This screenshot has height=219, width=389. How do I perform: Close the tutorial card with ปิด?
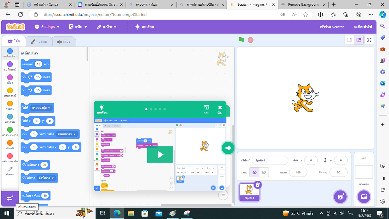(x=220, y=109)
